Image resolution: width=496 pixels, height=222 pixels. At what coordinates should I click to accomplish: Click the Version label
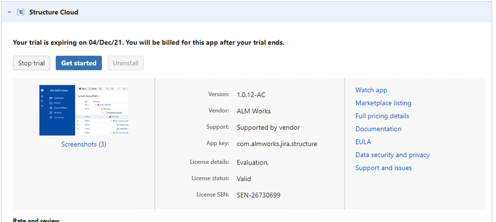219,94
